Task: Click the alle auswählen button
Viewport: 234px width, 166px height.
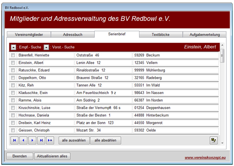Action: click(74, 140)
